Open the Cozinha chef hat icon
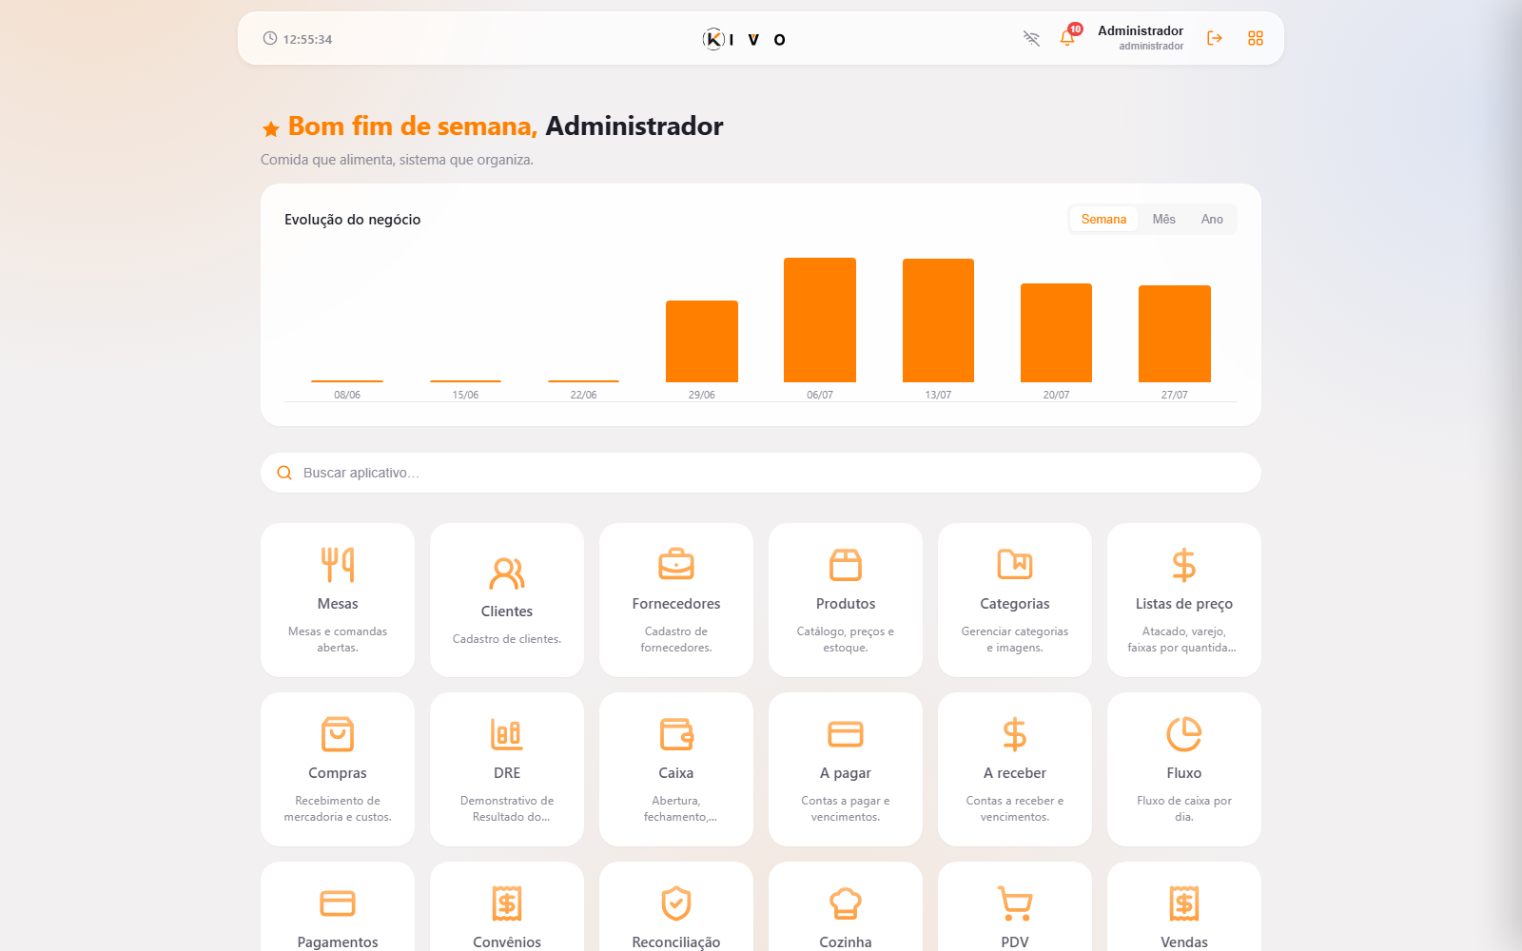This screenshot has height=951, width=1522. [x=846, y=903]
